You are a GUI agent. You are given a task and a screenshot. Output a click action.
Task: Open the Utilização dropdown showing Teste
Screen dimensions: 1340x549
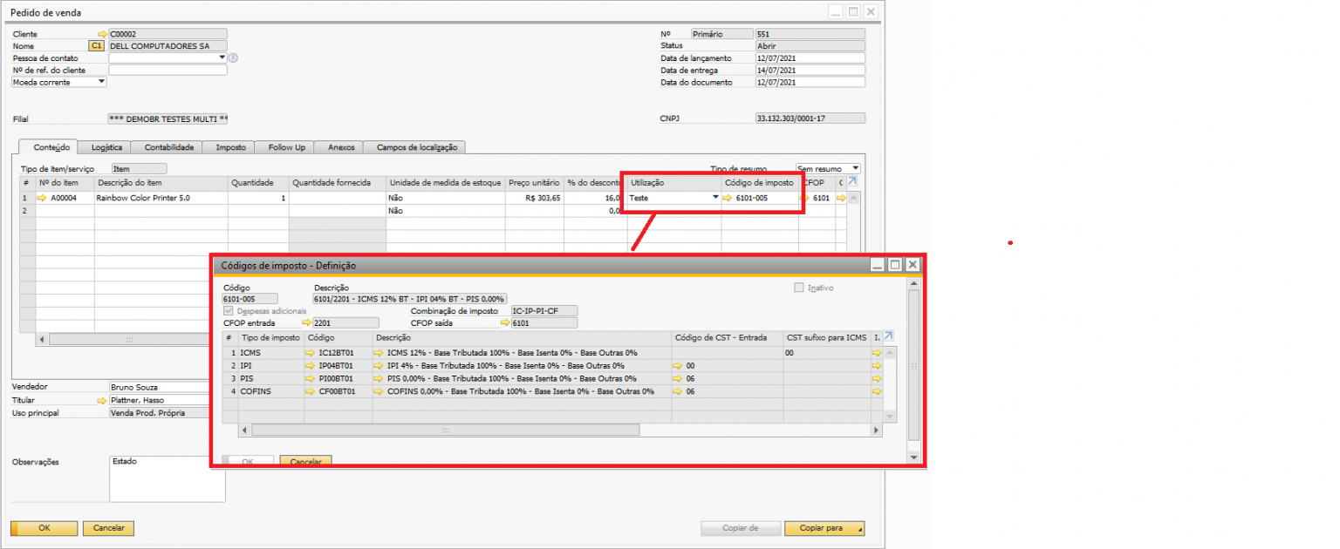point(715,198)
